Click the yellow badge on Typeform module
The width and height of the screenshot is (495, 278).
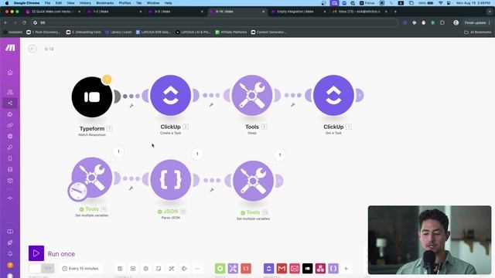(x=107, y=80)
